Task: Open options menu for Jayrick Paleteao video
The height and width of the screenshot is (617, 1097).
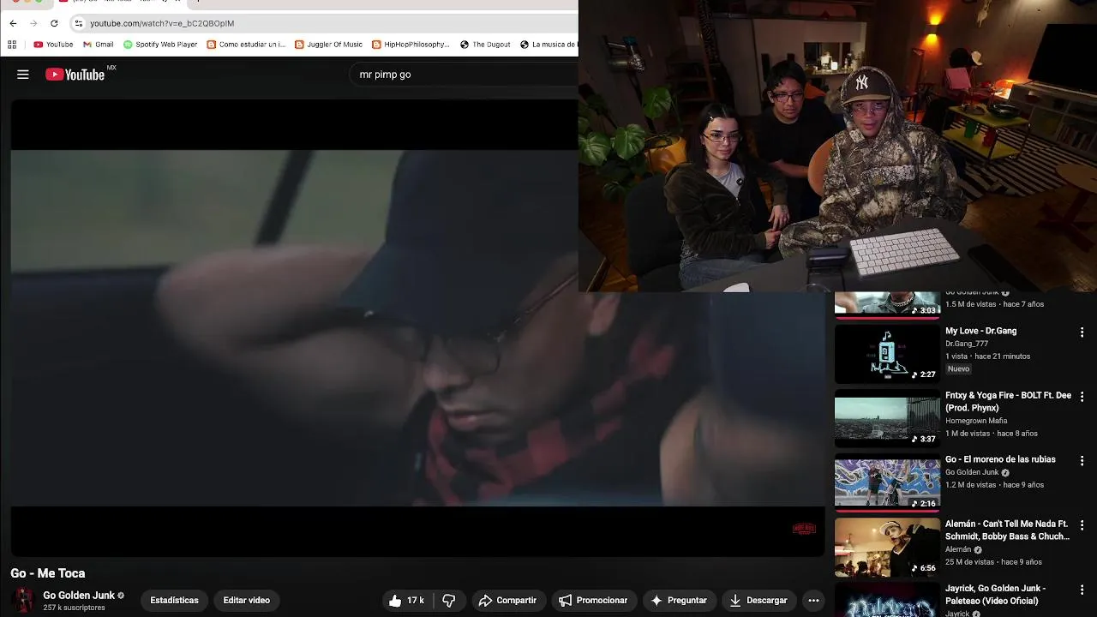Action: coord(1082,590)
